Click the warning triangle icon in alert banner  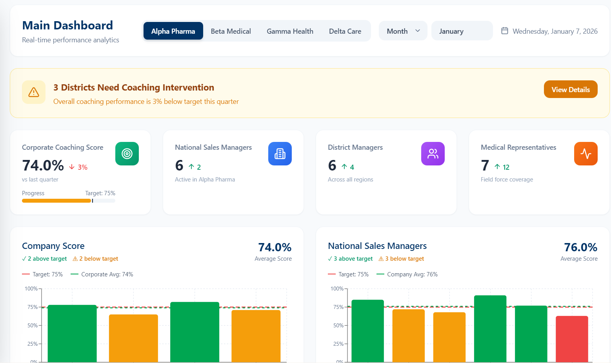(34, 92)
